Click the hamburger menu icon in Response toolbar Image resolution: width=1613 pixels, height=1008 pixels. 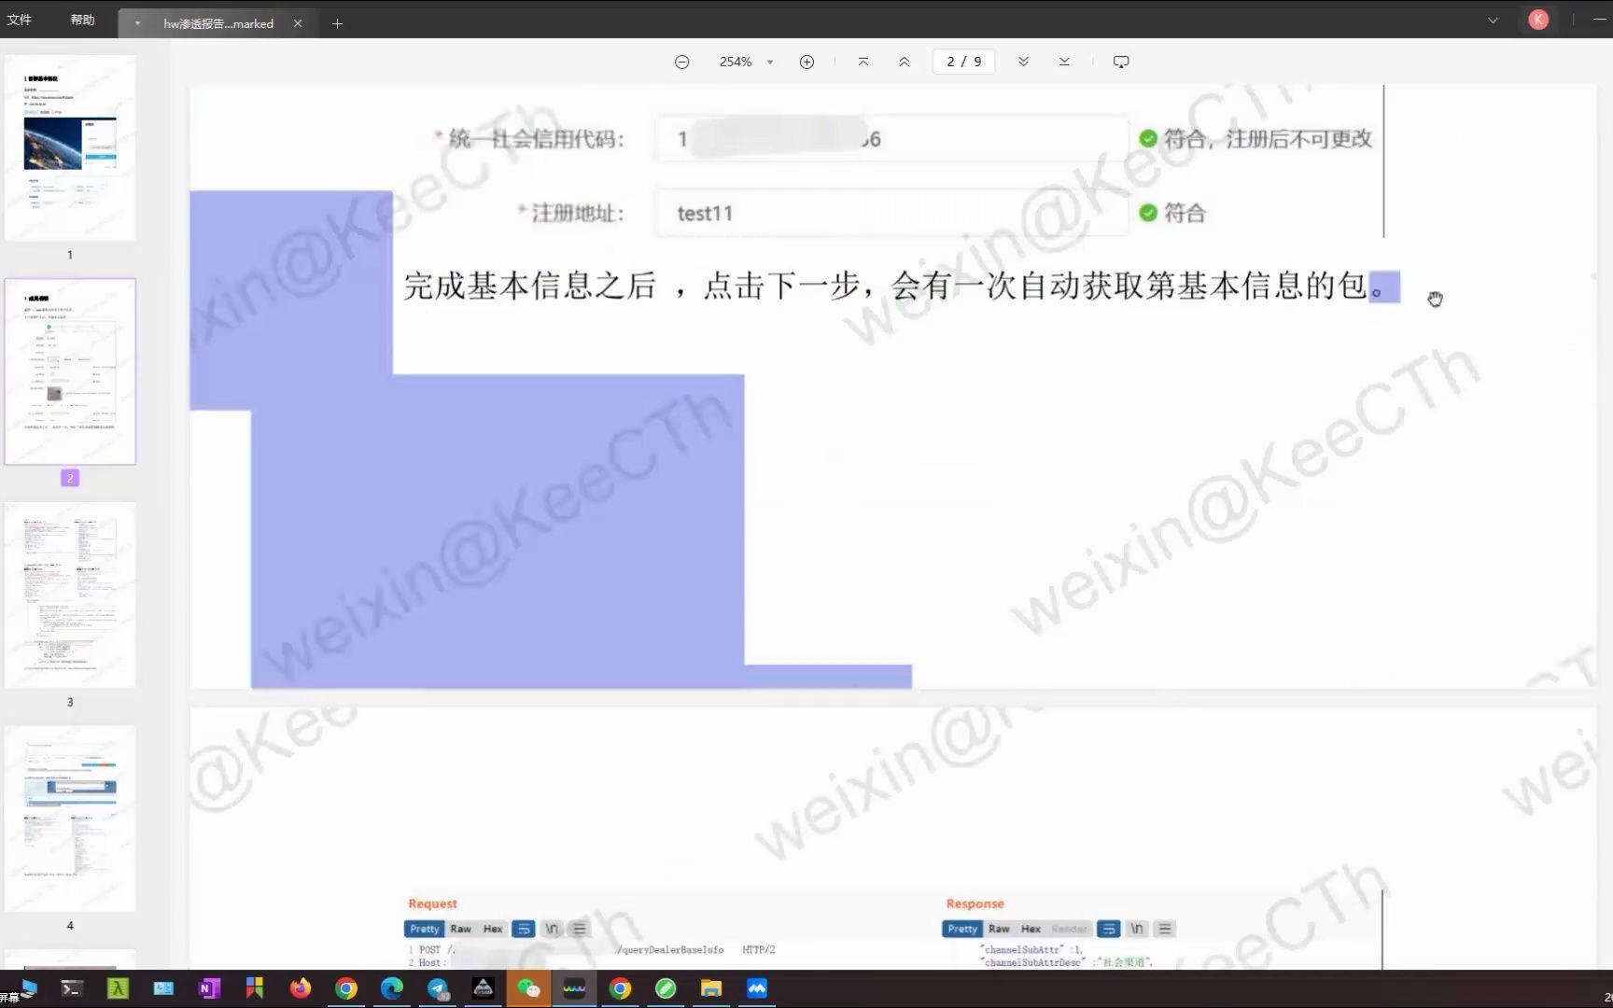pos(1164,929)
